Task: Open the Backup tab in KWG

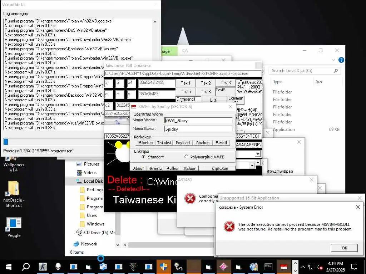Action: 203,143
